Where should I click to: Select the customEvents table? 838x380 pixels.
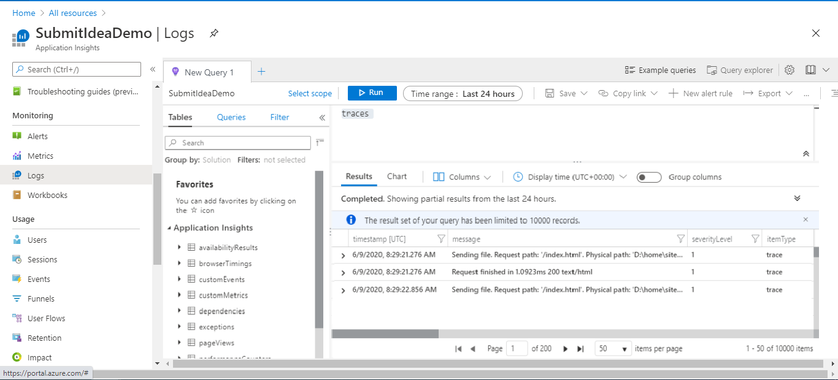(221, 279)
